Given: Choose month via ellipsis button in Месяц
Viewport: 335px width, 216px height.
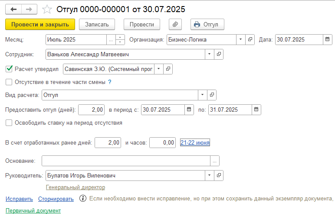Looking at the screenshot, I should click(x=111, y=39).
